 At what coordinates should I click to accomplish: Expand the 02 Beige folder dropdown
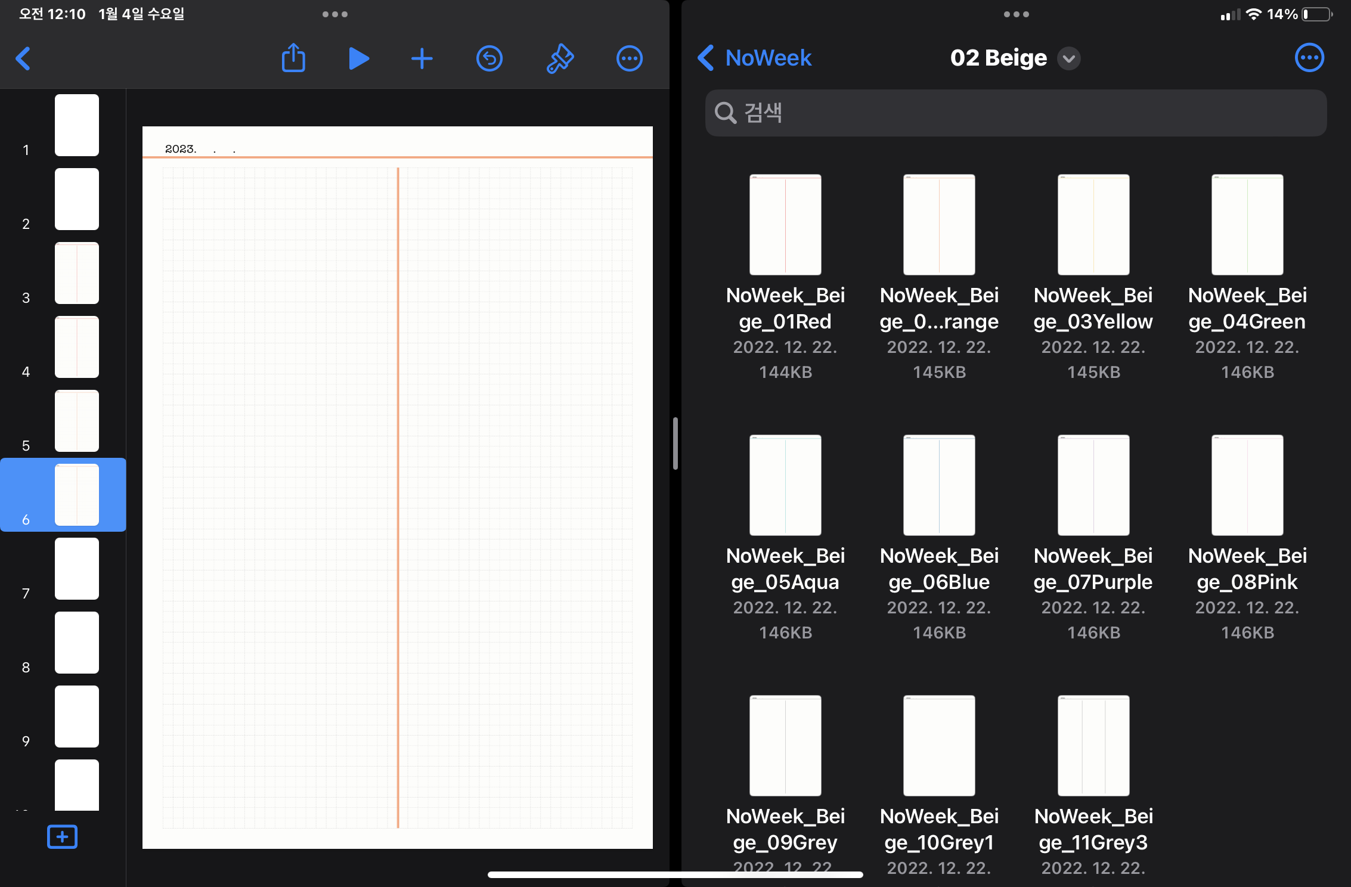1069,58
